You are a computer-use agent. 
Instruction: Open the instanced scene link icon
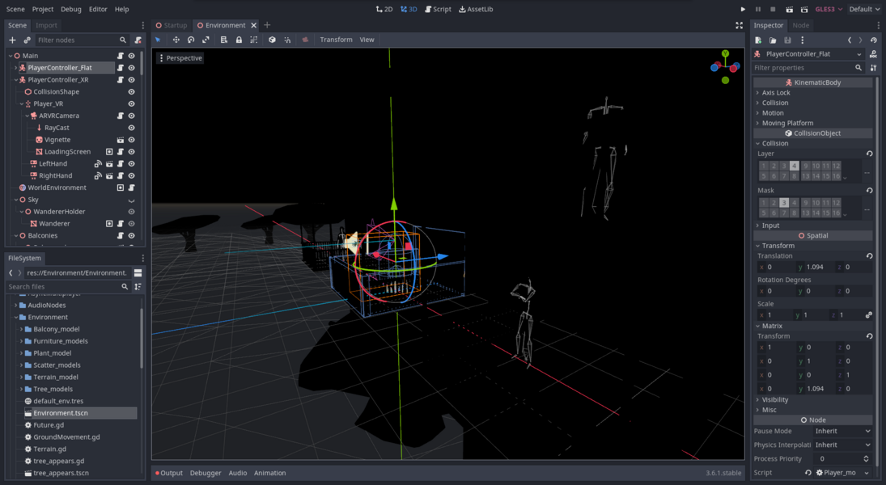(27, 40)
